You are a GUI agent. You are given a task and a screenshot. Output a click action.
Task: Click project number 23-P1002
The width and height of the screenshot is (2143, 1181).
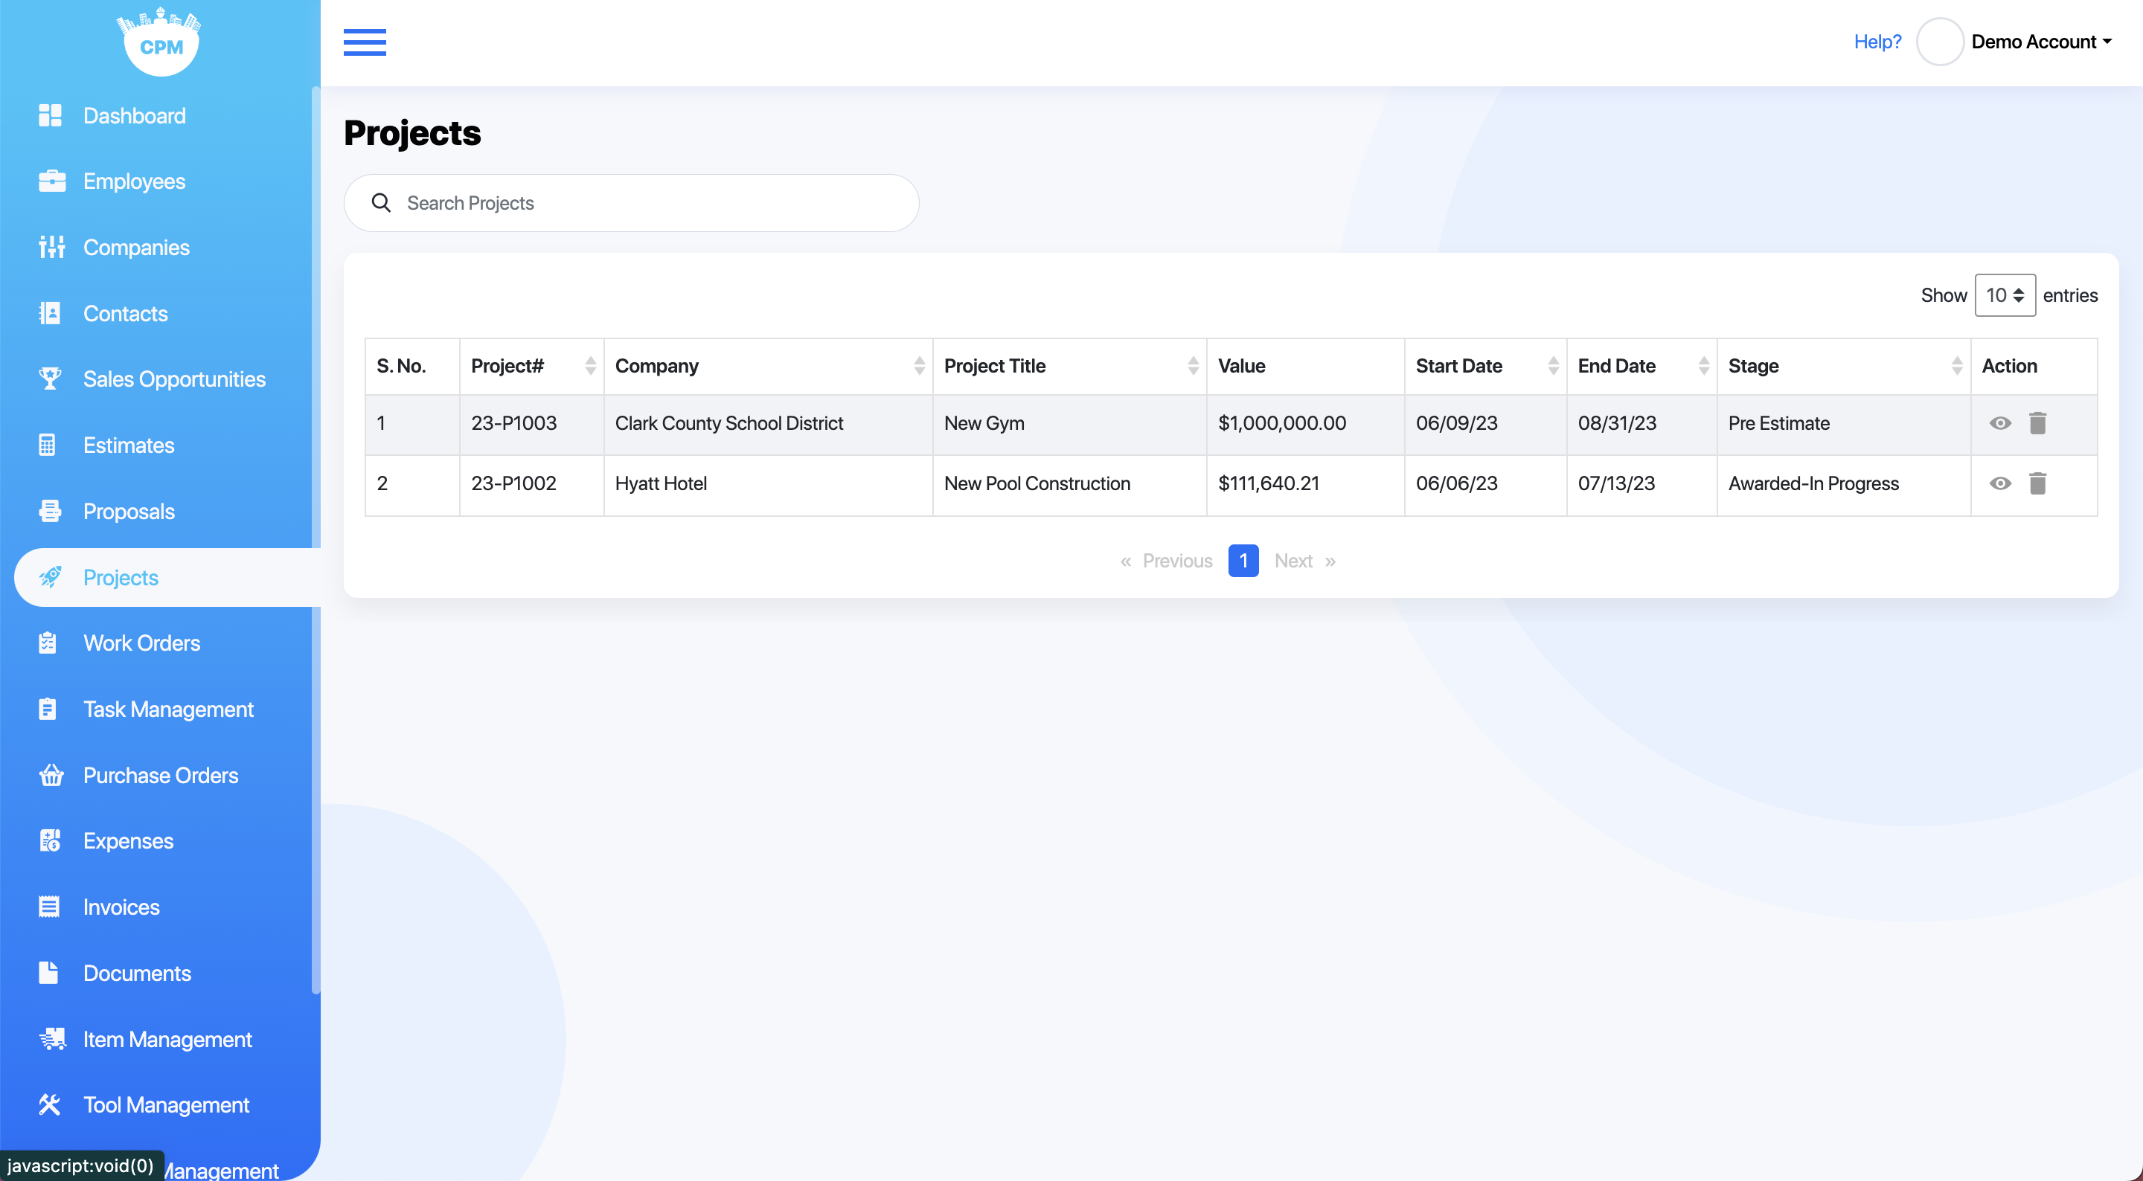(x=513, y=483)
